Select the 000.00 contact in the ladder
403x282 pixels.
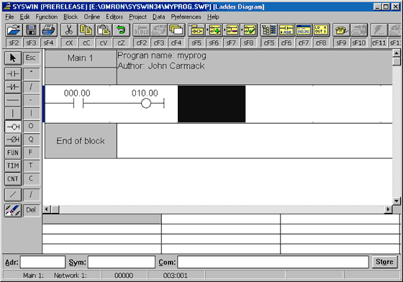pos(78,103)
